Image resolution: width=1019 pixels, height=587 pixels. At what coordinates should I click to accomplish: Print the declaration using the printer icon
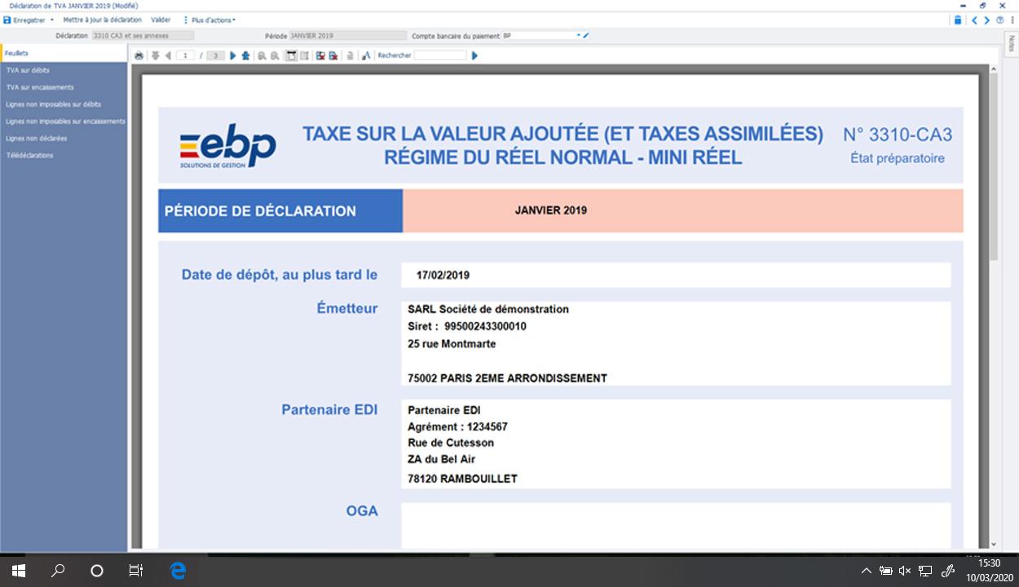[x=140, y=55]
